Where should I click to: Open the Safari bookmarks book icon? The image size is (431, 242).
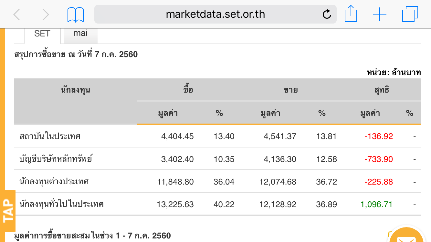point(76,15)
